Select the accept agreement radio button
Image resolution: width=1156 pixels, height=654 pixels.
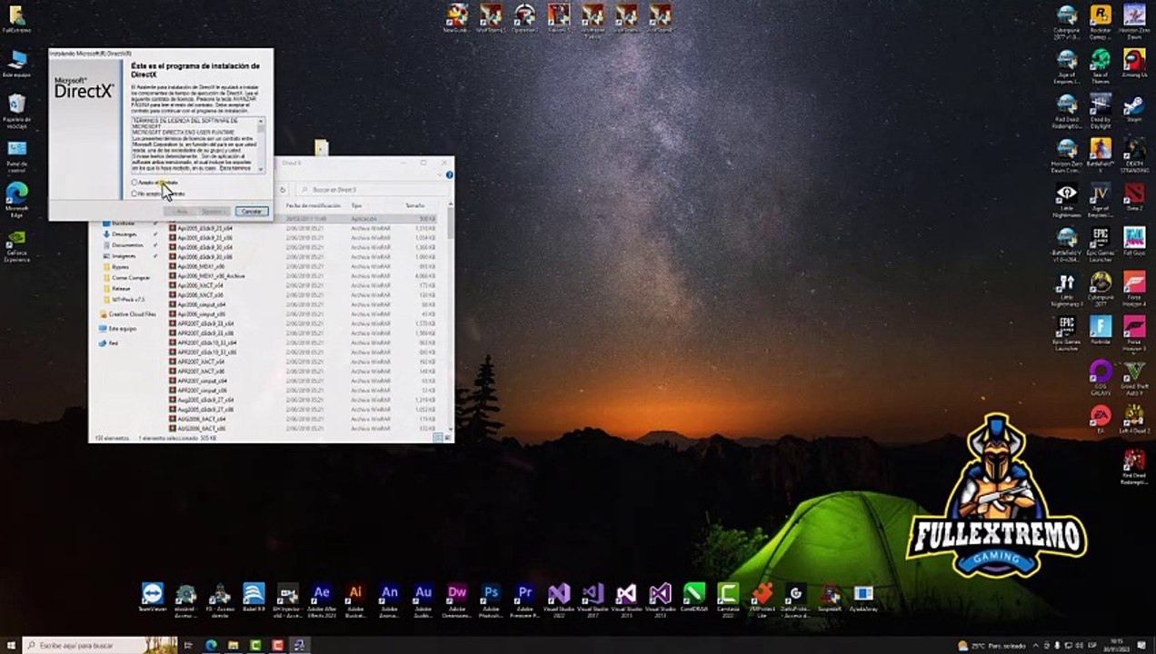pyautogui.click(x=135, y=183)
